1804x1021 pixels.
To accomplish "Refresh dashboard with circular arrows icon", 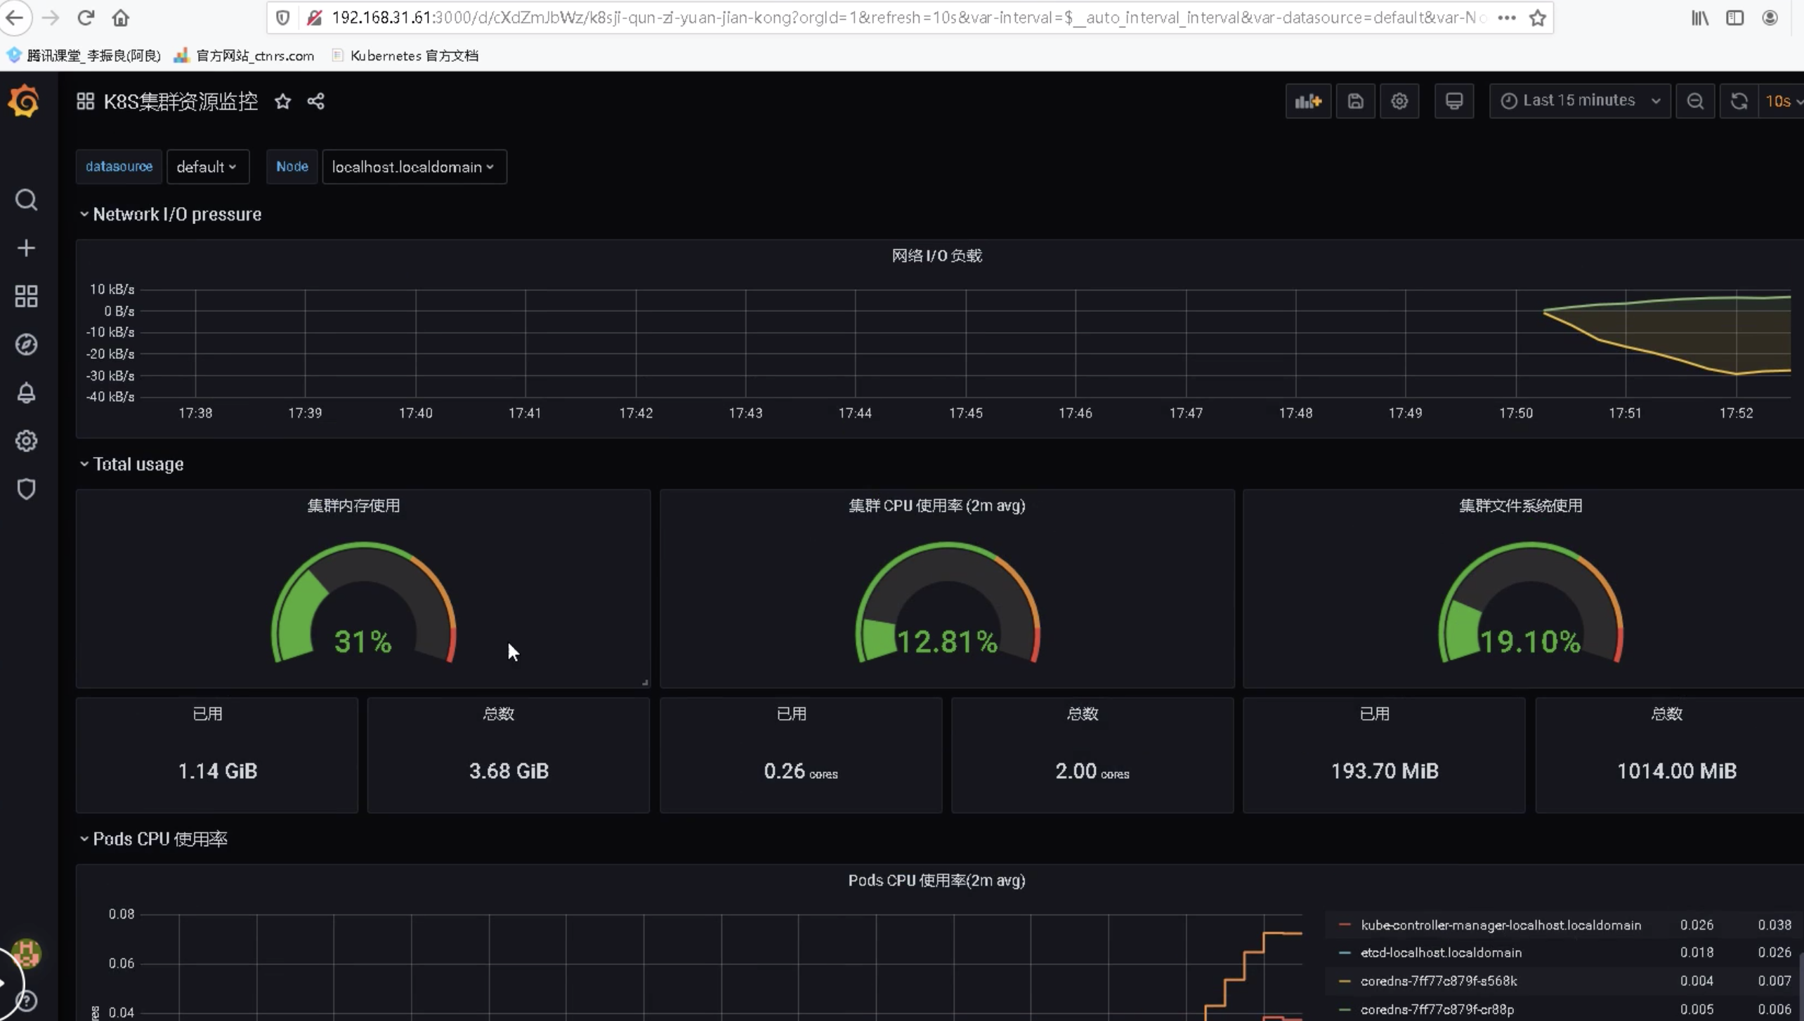I will 1739,101.
